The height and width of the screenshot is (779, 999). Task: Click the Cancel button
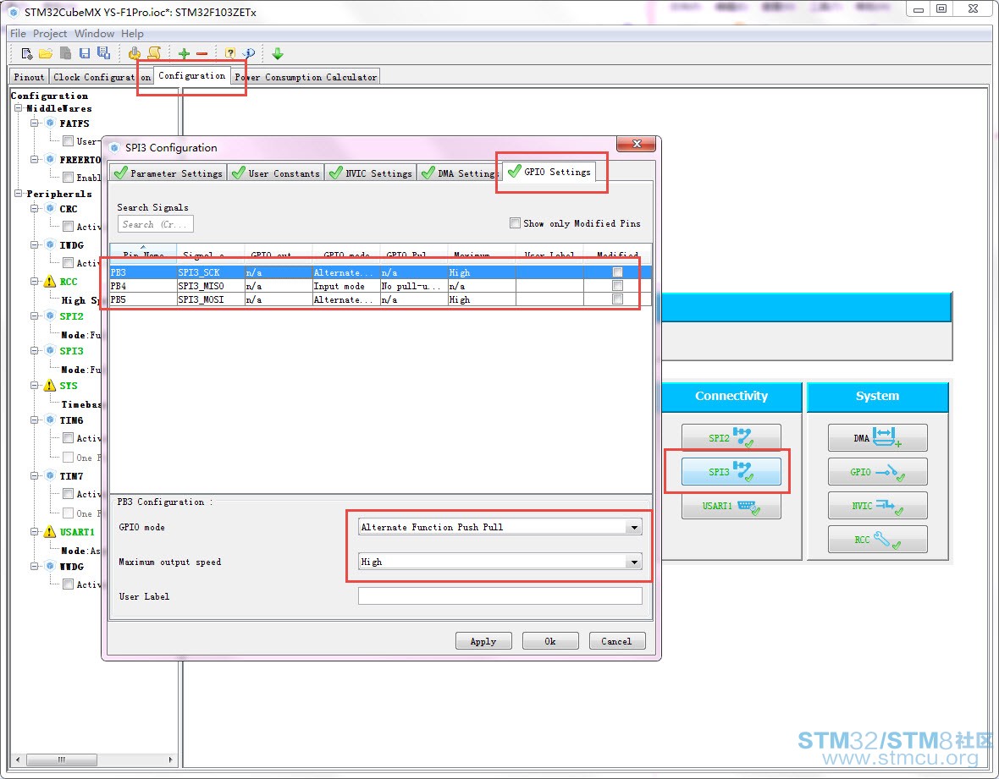coord(616,641)
